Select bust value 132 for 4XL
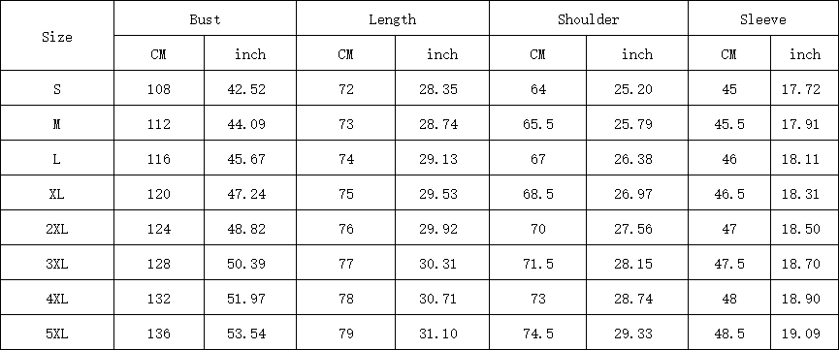This screenshot has width=839, height=350. click(159, 299)
